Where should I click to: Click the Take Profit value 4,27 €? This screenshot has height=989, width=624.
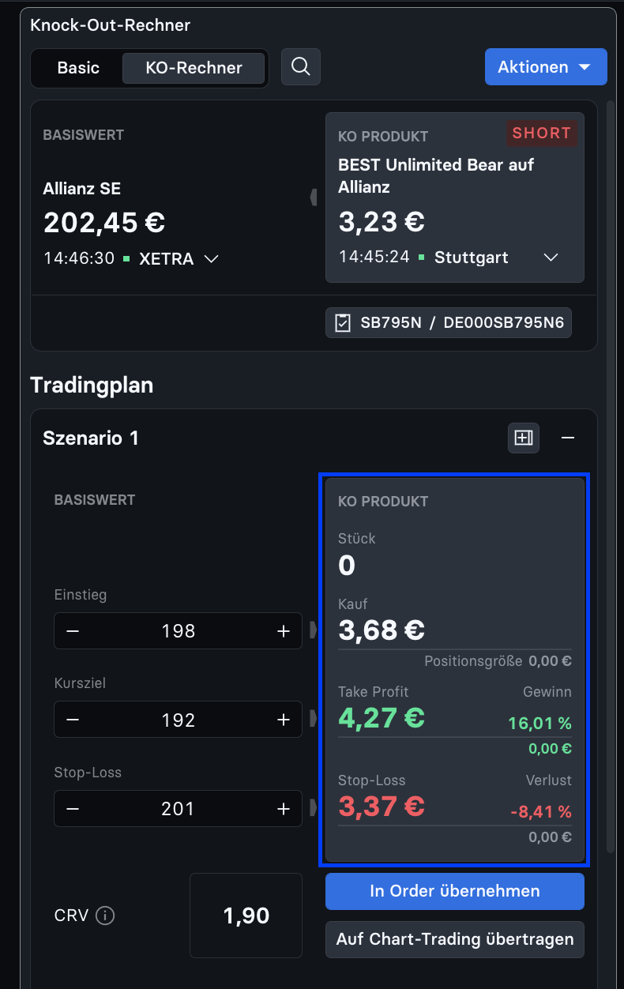[382, 718]
